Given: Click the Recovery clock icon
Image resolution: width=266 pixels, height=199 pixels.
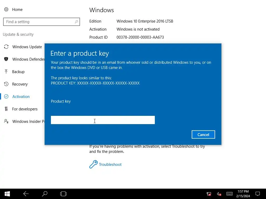Looking at the screenshot, I should (6, 84).
